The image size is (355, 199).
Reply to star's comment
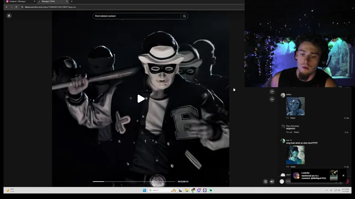point(293,167)
